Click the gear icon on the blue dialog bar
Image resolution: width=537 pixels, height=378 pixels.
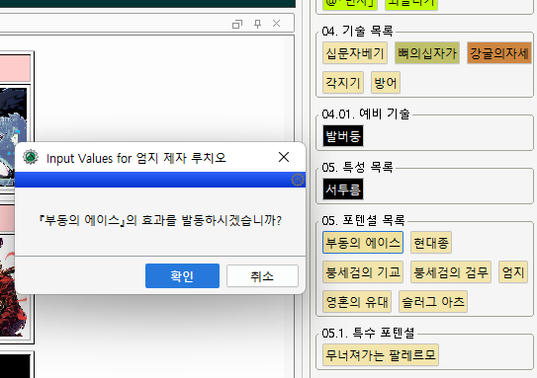[x=298, y=180]
